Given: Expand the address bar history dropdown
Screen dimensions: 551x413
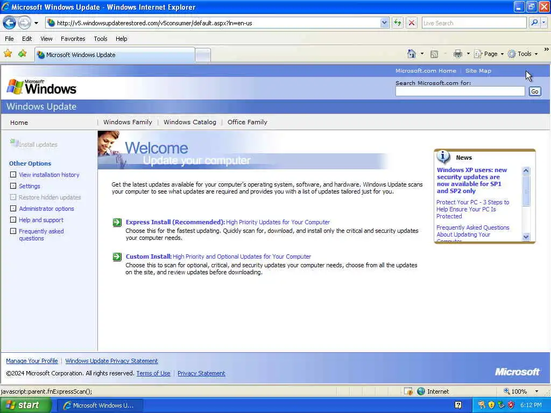Looking at the screenshot, I should coord(384,23).
